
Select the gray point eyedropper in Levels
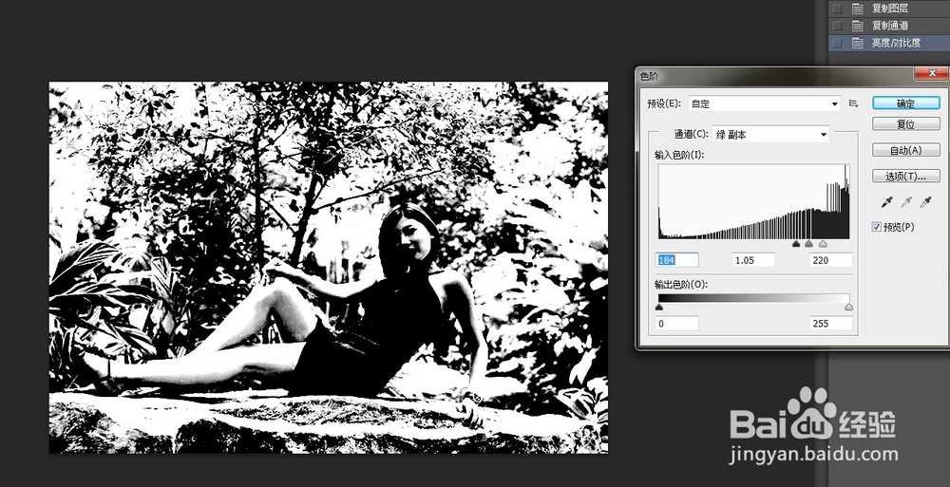(906, 202)
